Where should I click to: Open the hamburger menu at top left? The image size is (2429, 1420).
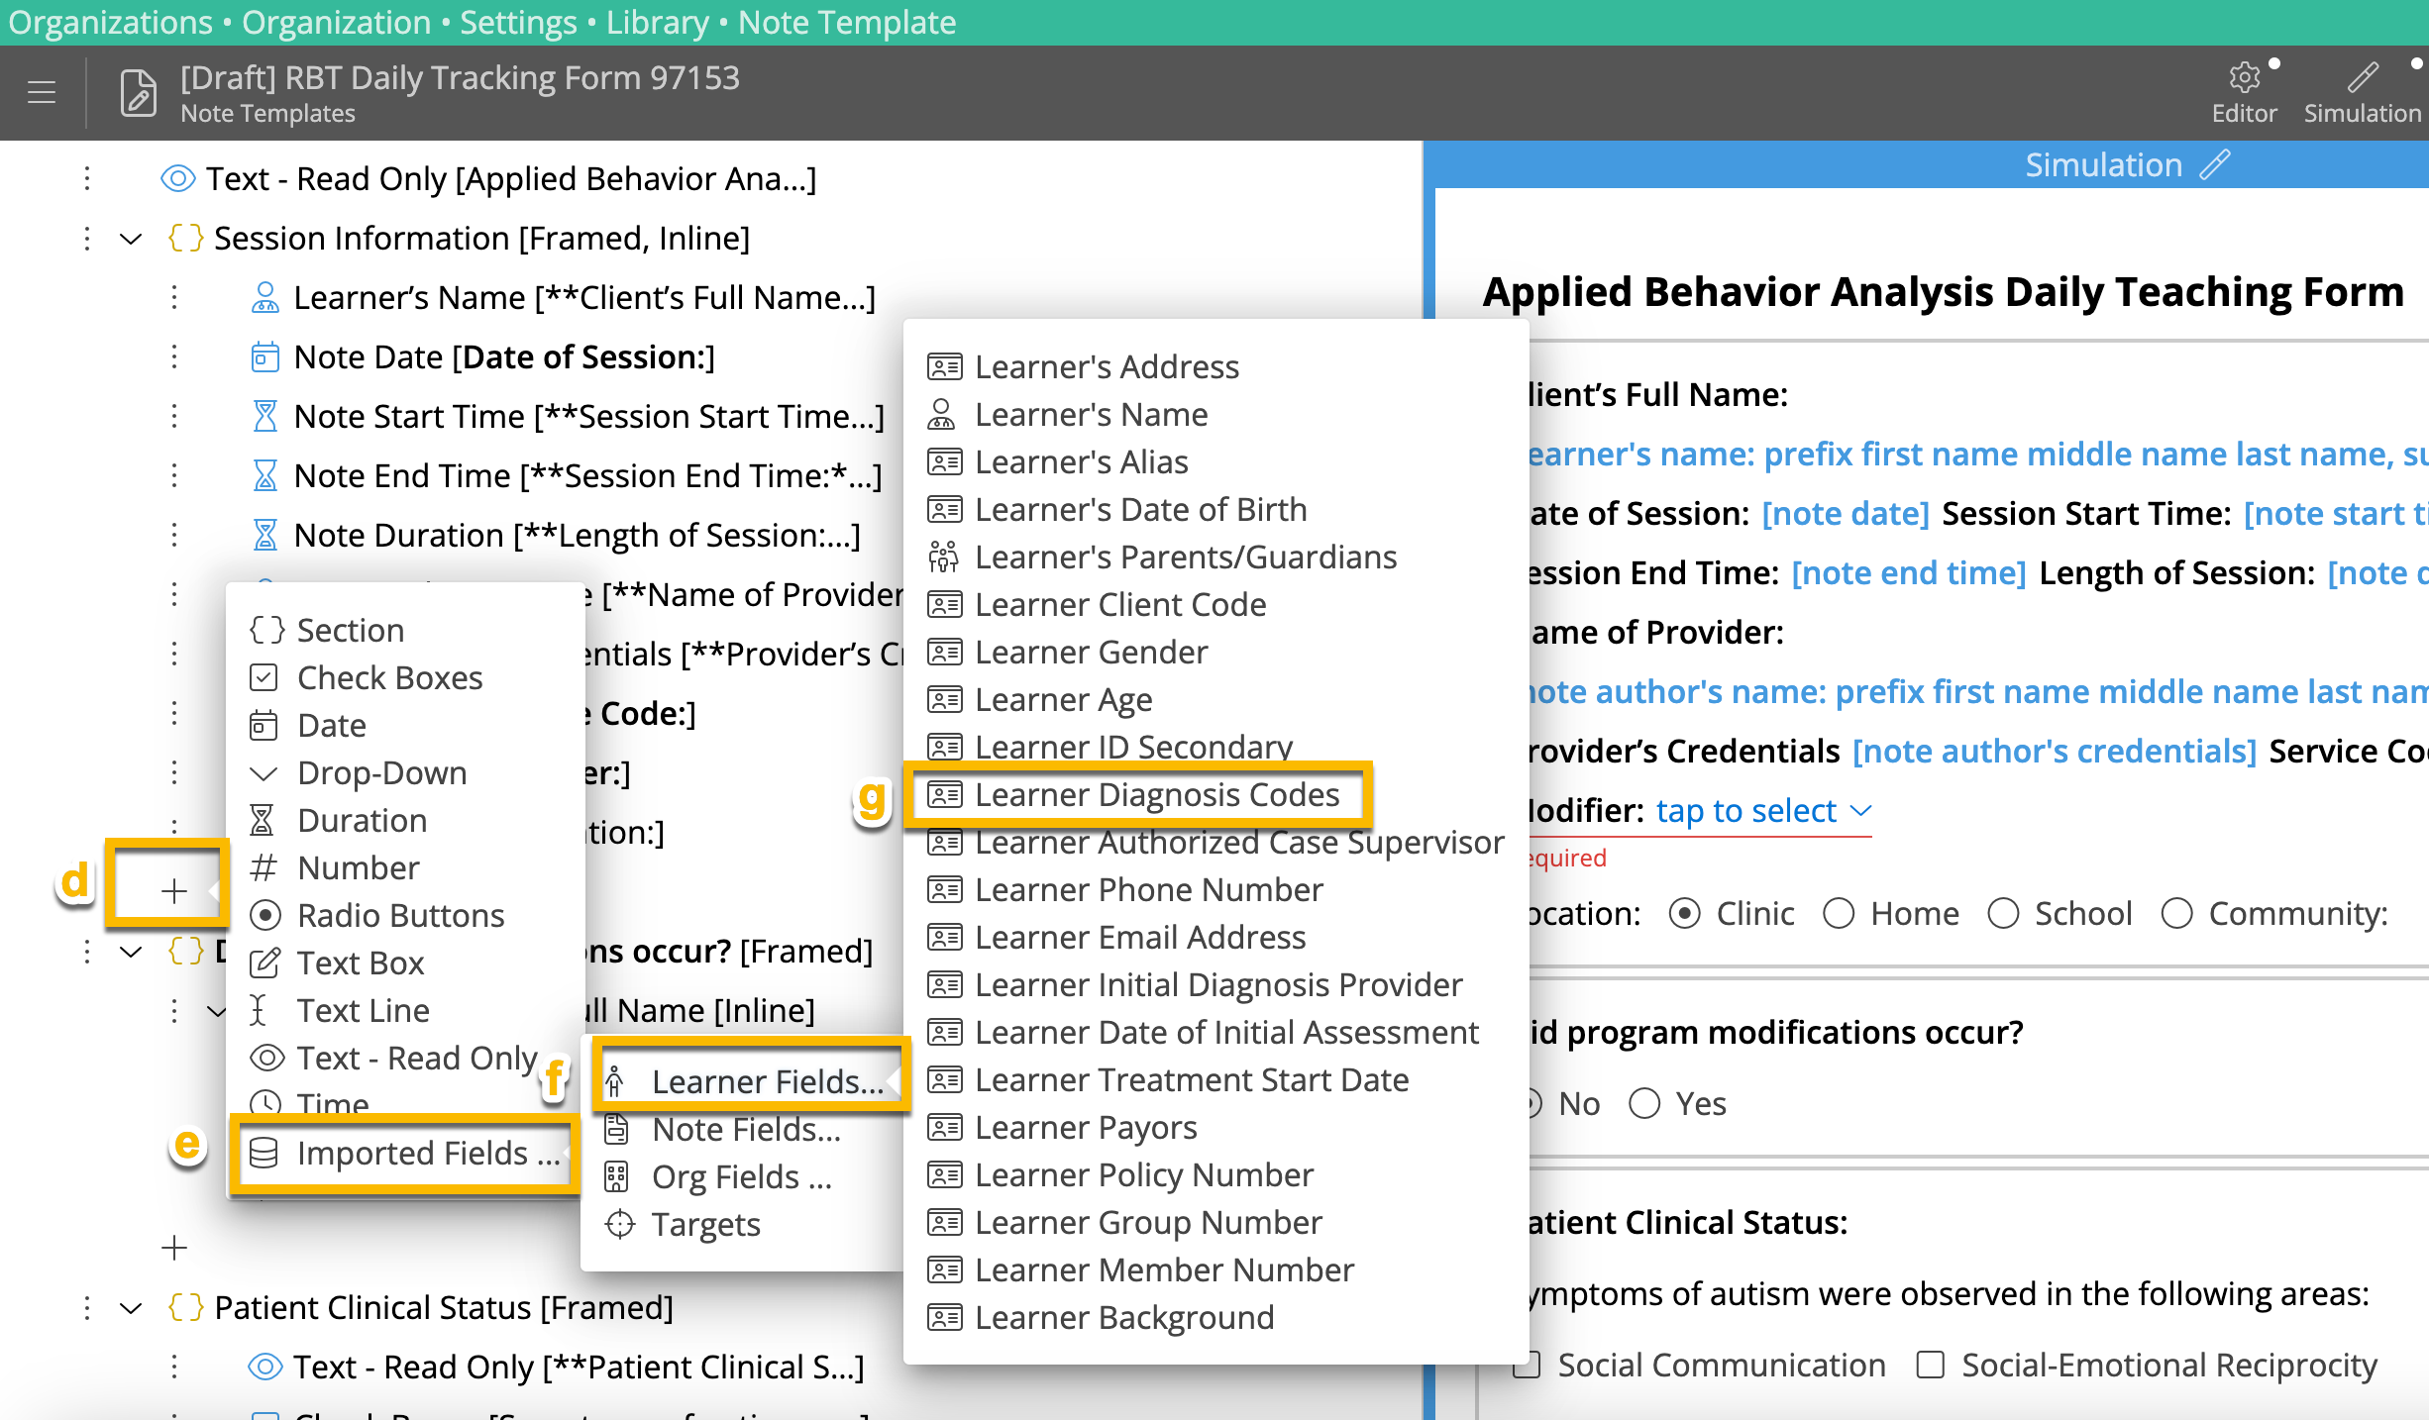(42, 92)
